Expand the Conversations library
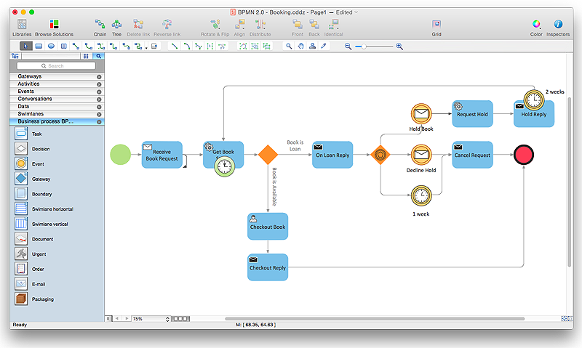This screenshot has height=348, width=582. click(35, 99)
